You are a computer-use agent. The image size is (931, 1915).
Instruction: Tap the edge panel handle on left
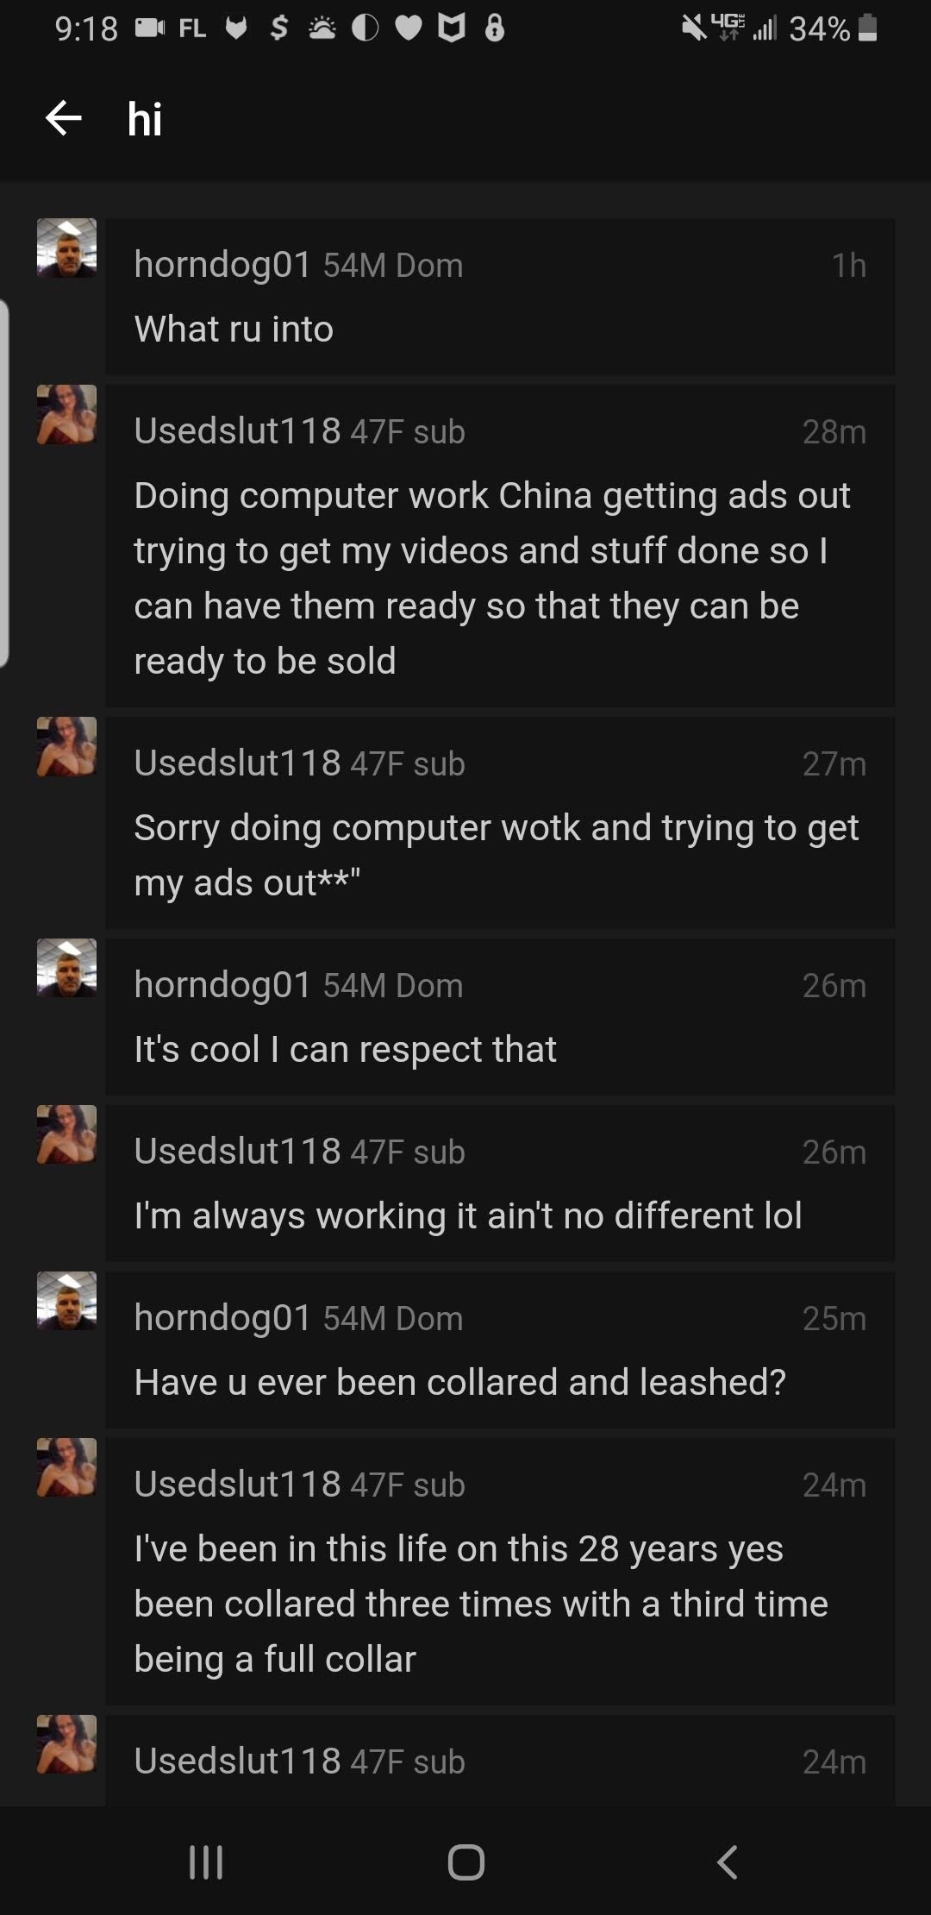(x=4, y=483)
